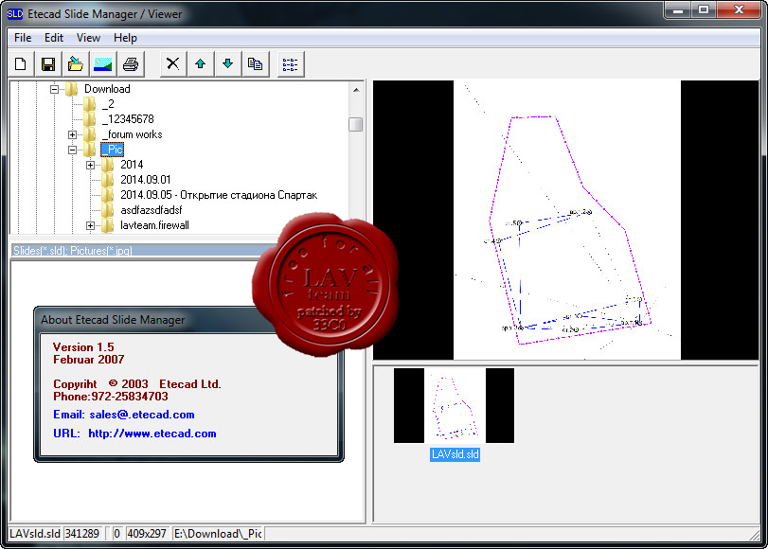Screen dimensions: 768x549
Task: Click the LAVsld.sld file name label
Action: (455, 454)
